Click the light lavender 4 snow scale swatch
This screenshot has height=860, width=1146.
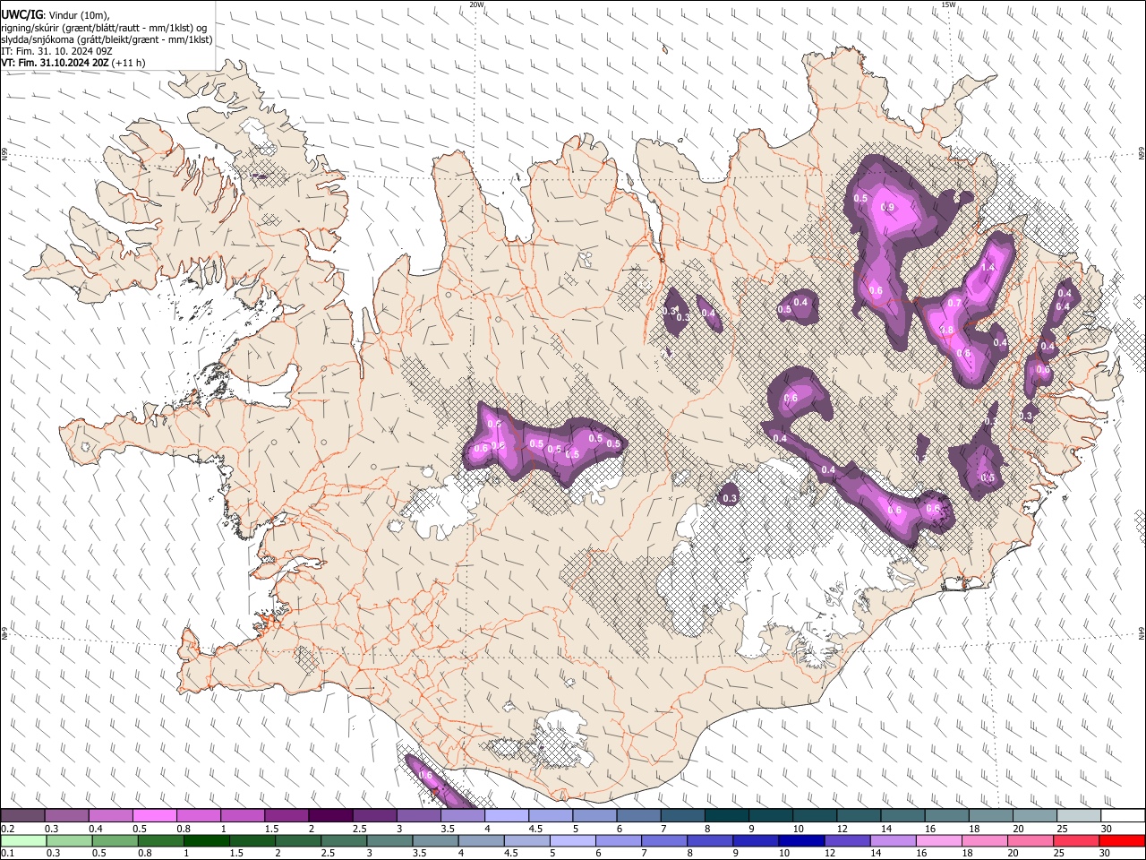(x=507, y=815)
